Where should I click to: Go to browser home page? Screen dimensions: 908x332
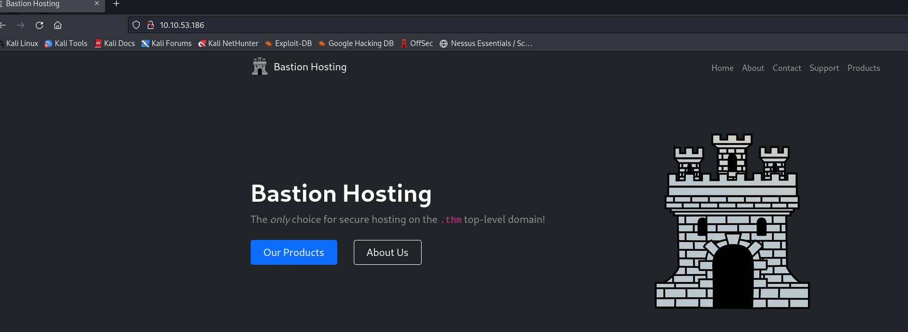(58, 25)
